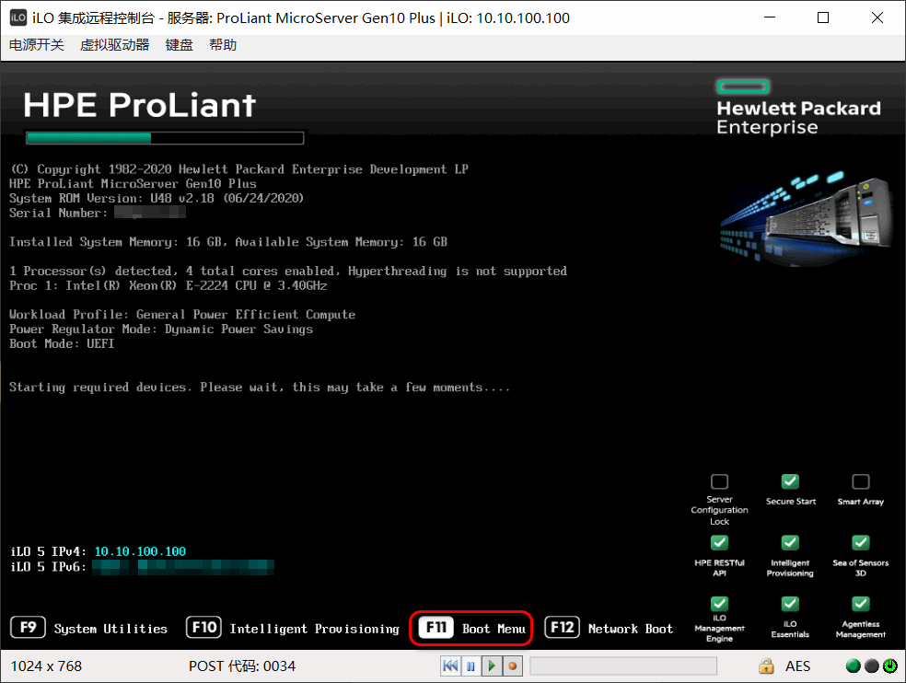The width and height of the screenshot is (906, 683).
Task: Click the orange record button
Action: tap(513, 666)
